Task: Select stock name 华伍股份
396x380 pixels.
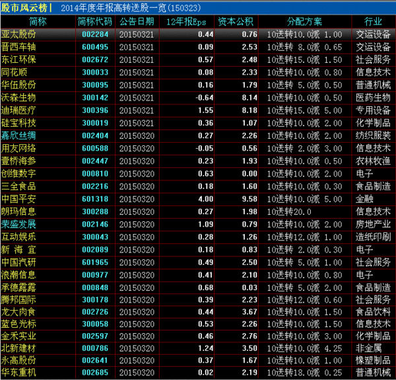Action: [x=18, y=85]
